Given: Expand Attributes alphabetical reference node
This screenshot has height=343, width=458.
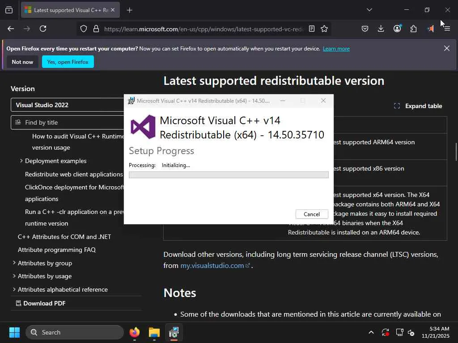Looking at the screenshot, I should (x=14, y=289).
